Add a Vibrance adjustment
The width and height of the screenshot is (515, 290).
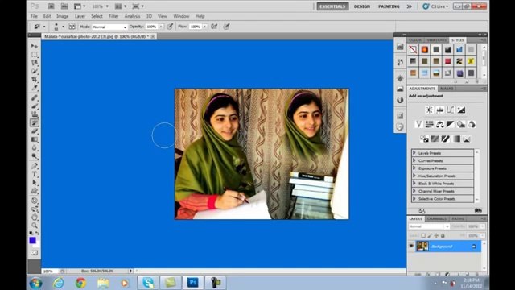[418, 124]
